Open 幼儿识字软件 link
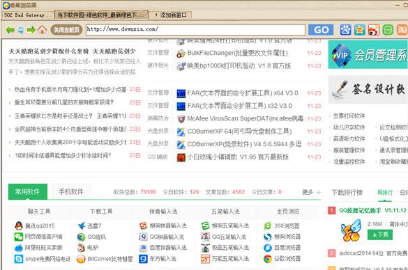Screen dimensions: 408x270 (x=349, y=127)
